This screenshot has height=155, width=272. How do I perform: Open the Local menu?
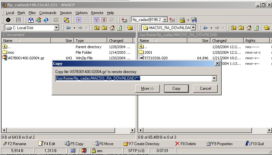tap(10, 13)
